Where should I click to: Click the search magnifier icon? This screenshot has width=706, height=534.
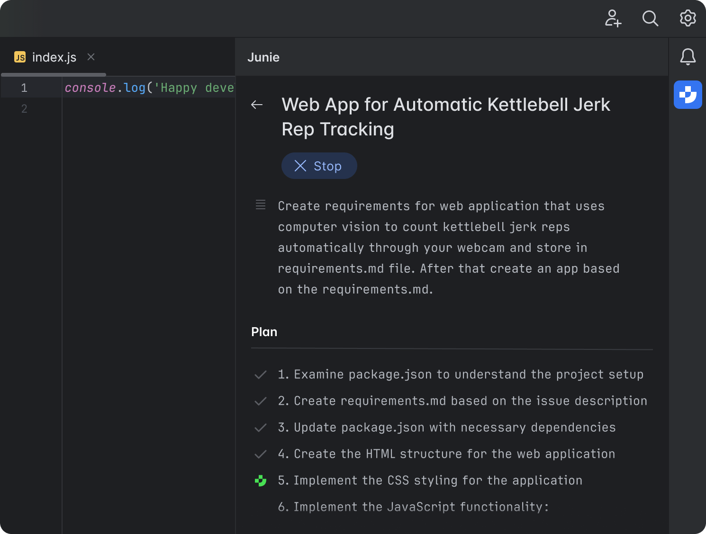[650, 18]
